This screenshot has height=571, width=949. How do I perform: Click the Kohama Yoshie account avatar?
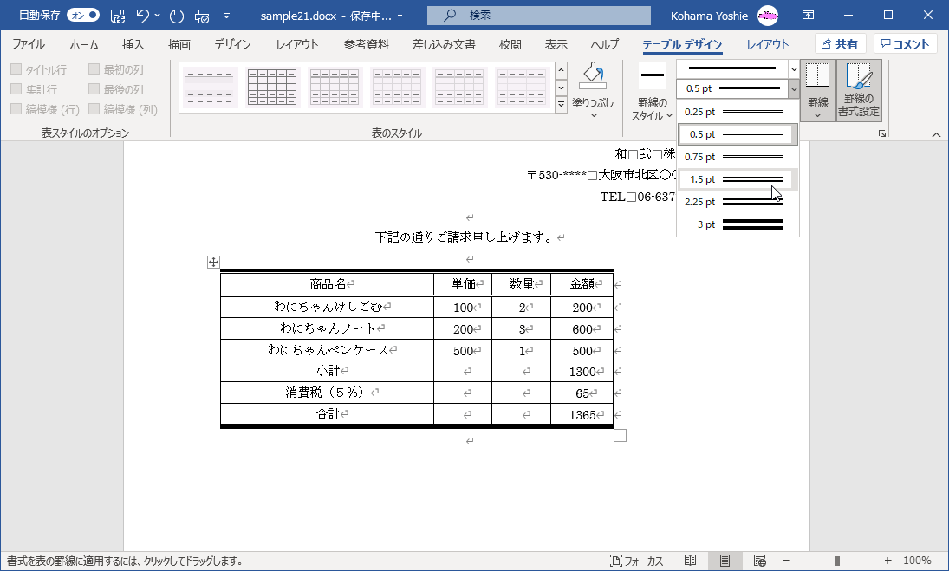768,16
